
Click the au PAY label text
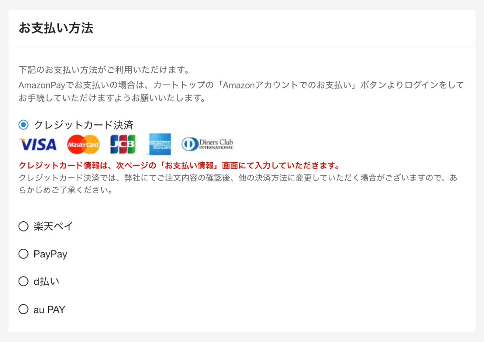tap(49, 310)
